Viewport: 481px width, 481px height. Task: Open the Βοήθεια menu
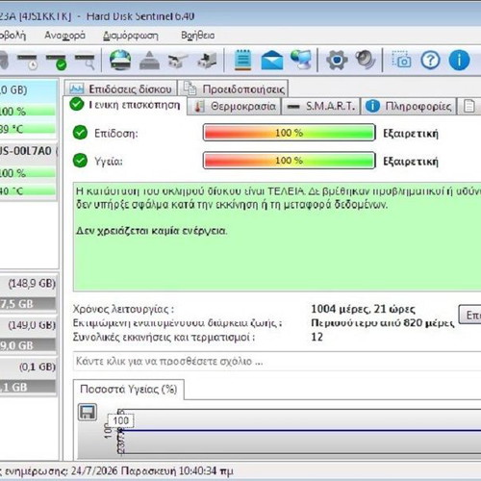point(198,36)
